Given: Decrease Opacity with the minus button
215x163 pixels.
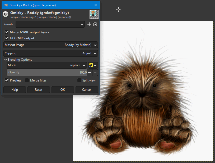Looking at the screenshot, I should point(90,73).
